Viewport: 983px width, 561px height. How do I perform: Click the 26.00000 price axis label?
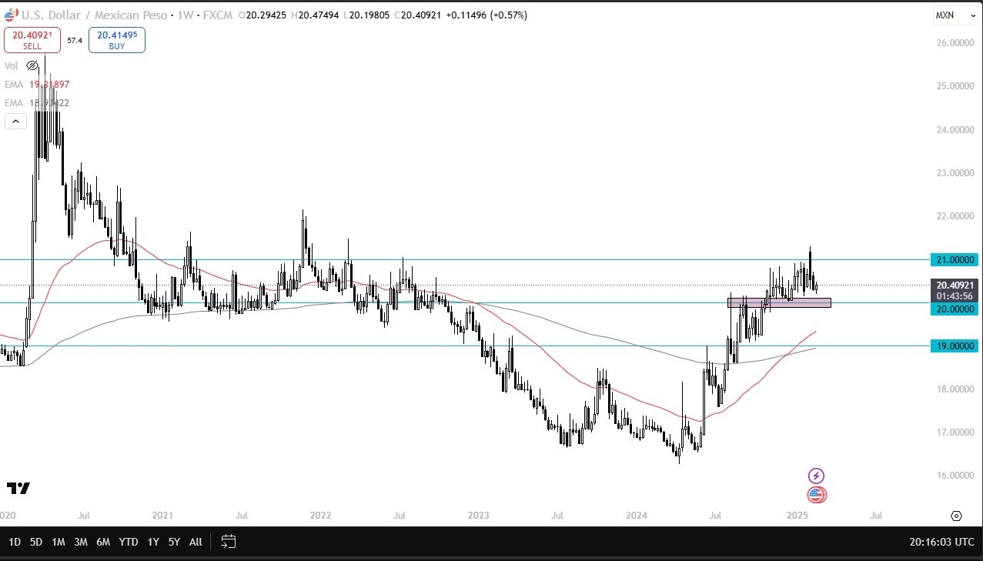point(955,43)
